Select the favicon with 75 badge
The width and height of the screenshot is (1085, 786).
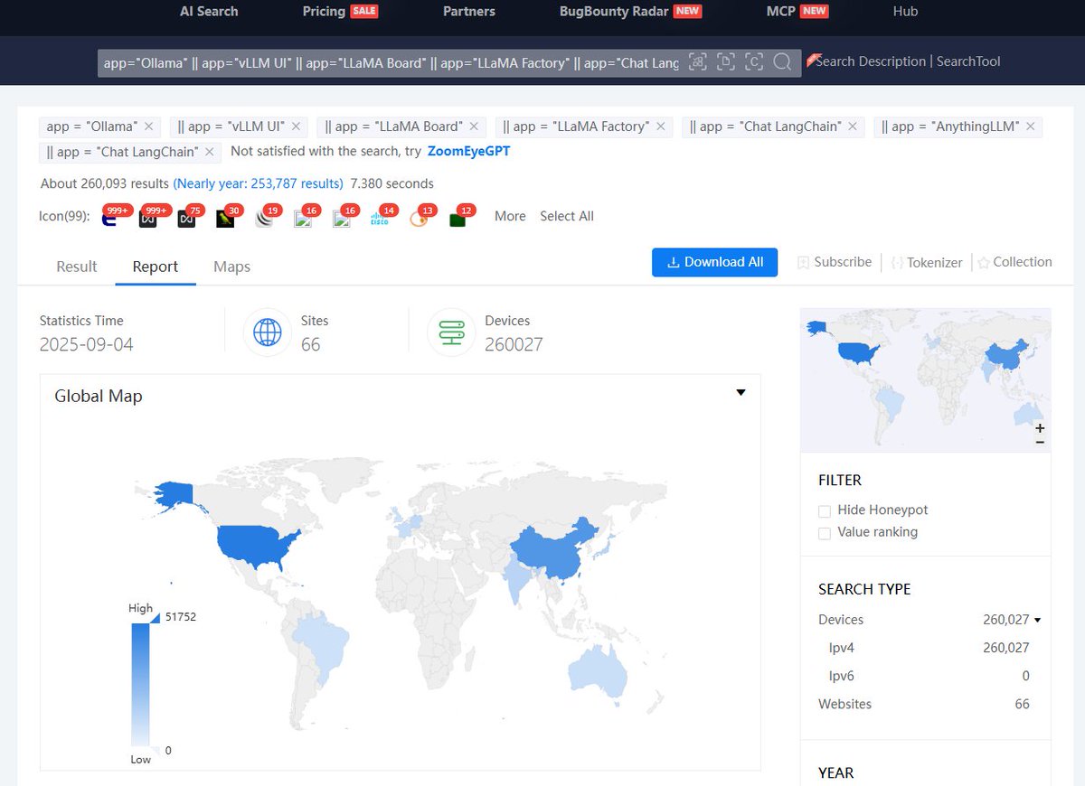coord(186,219)
